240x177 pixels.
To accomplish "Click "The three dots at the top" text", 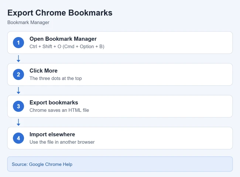I will pos(55,78).
